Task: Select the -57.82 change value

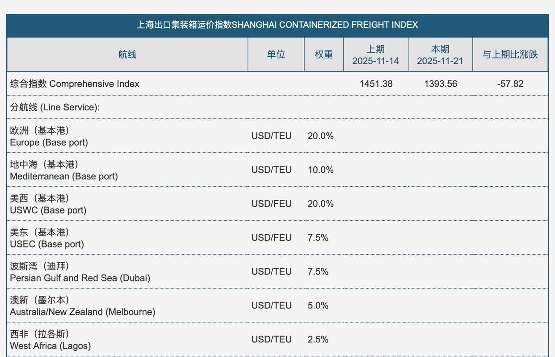Action: click(510, 84)
